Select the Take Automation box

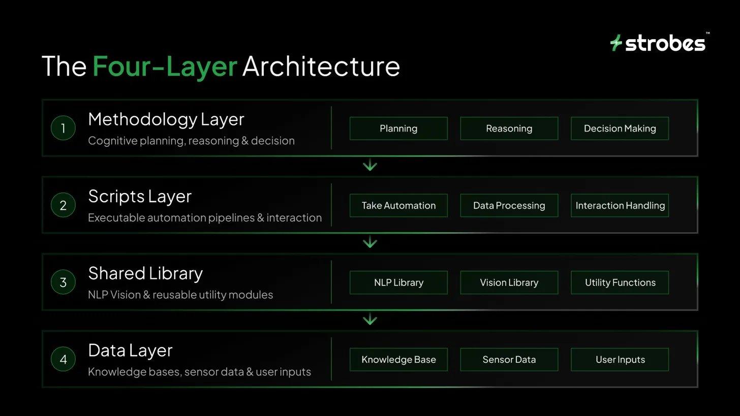(398, 206)
